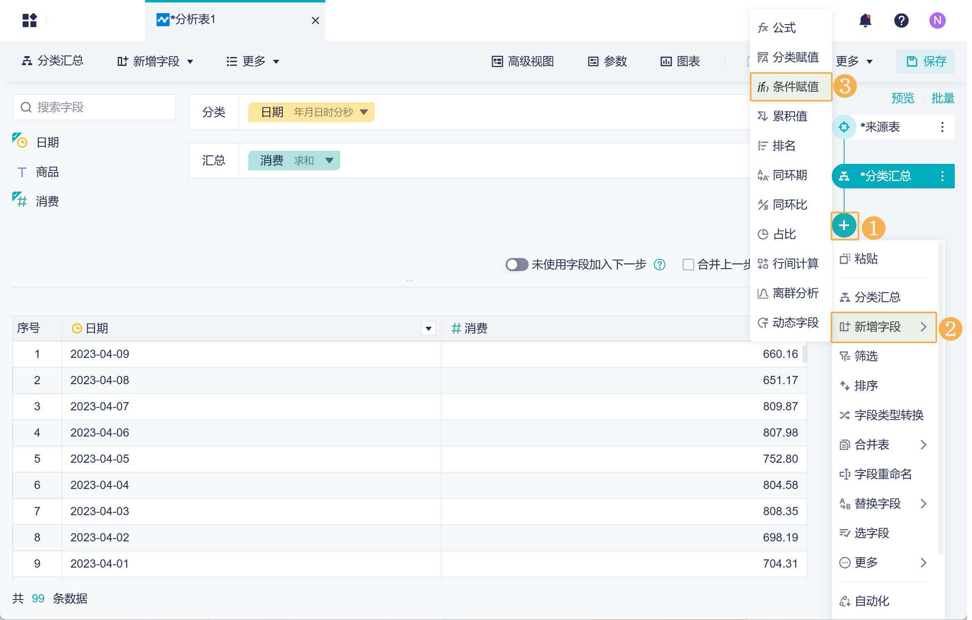The image size is (972, 620).
Task: Open the 来源表 step's three-dot menu
Action: coord(942,127)
